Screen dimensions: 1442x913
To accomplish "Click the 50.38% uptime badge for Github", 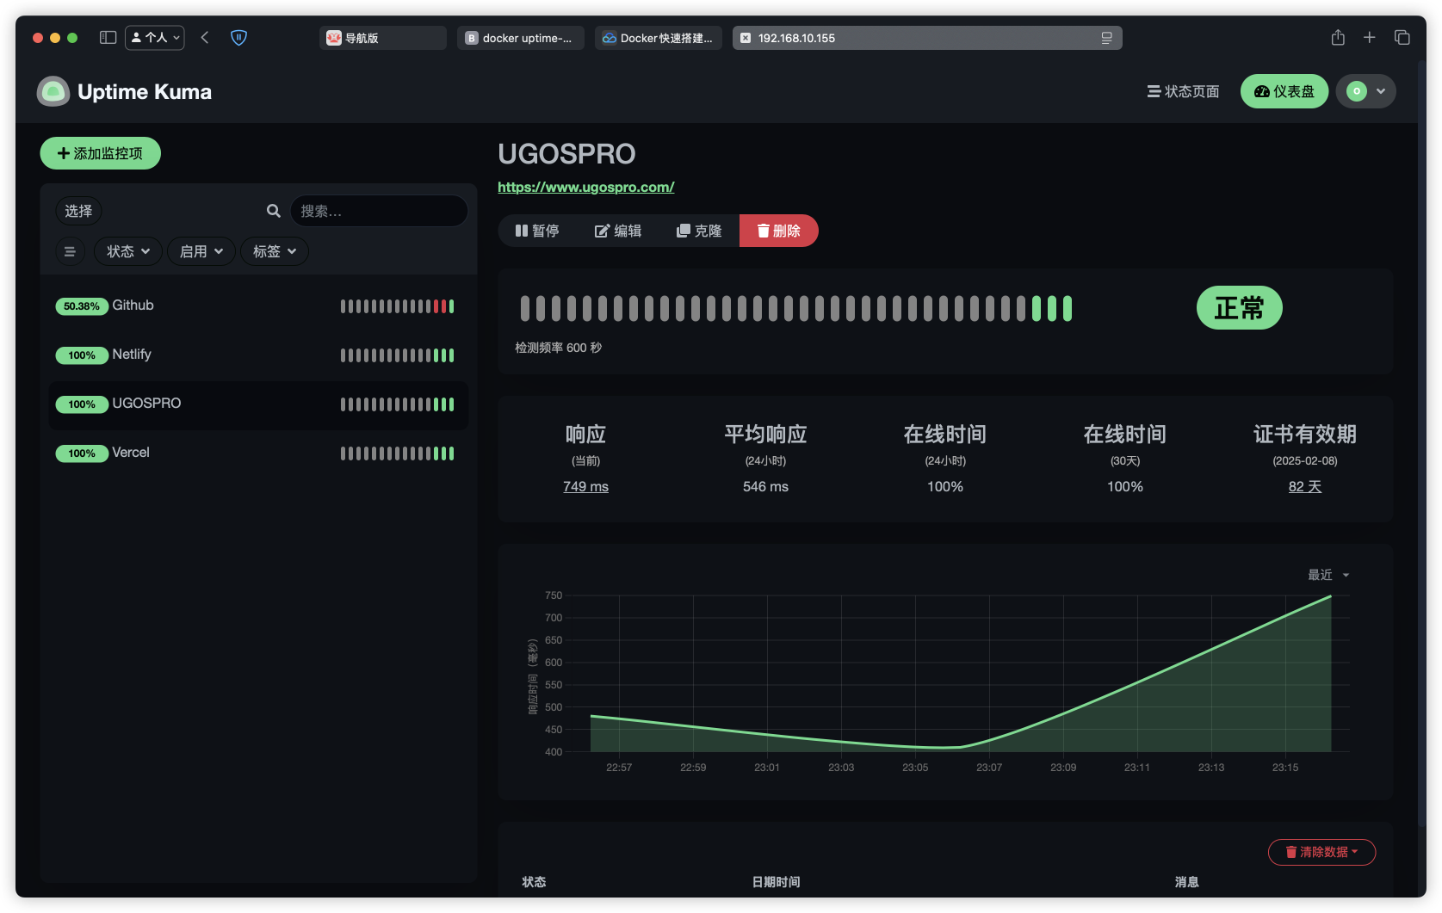I will coord(82,306).
